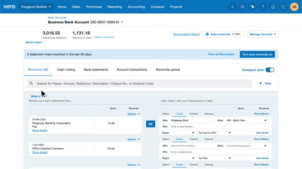Switch to the Account transactions tab
The width and height of the screenshot is (302, 169).
pos(132,70)
